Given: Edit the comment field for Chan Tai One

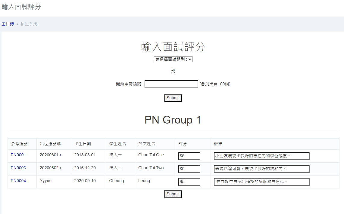Looking at the screenshot, I should tap(261, 156).
